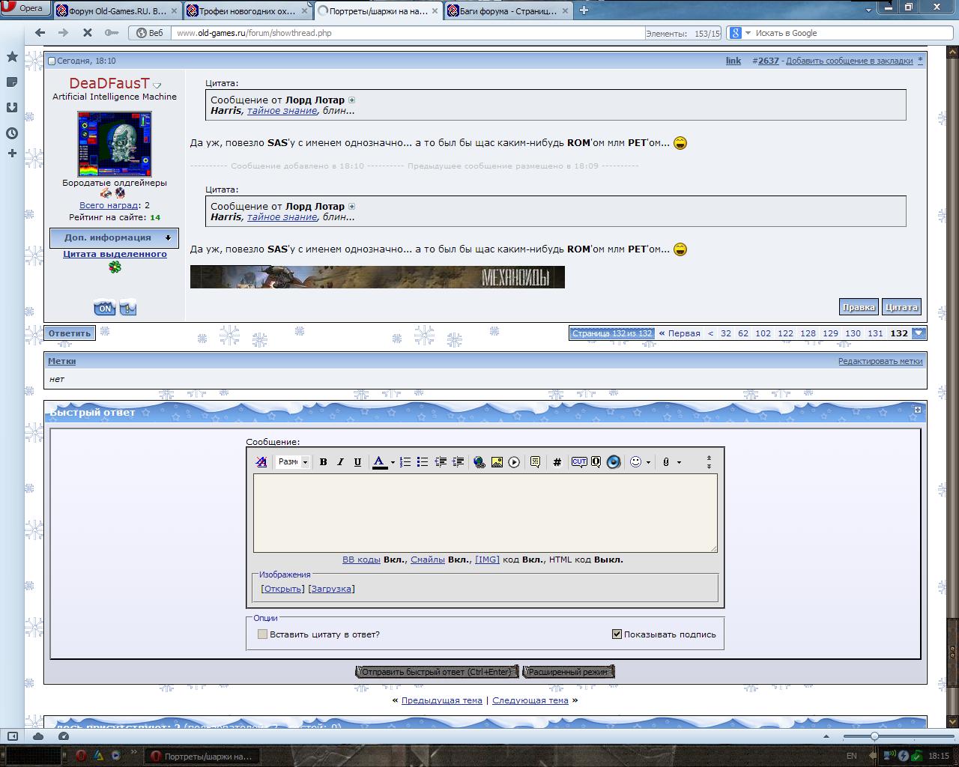Click the underline formatting icon
The height and width of the screenshot is (767, 959).
coord(357,462)
